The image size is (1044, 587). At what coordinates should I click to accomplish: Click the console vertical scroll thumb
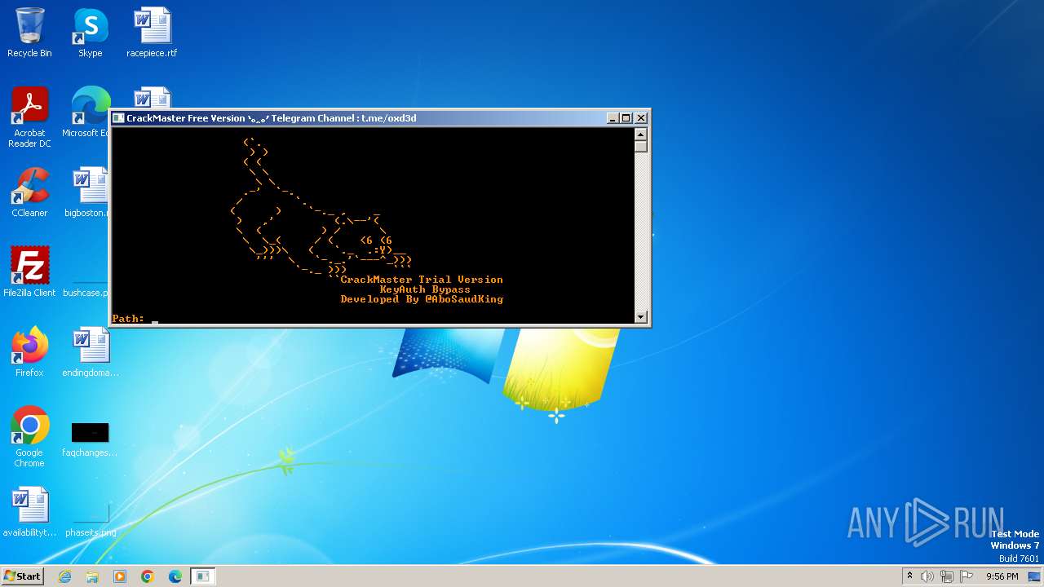tap(641, 147)
